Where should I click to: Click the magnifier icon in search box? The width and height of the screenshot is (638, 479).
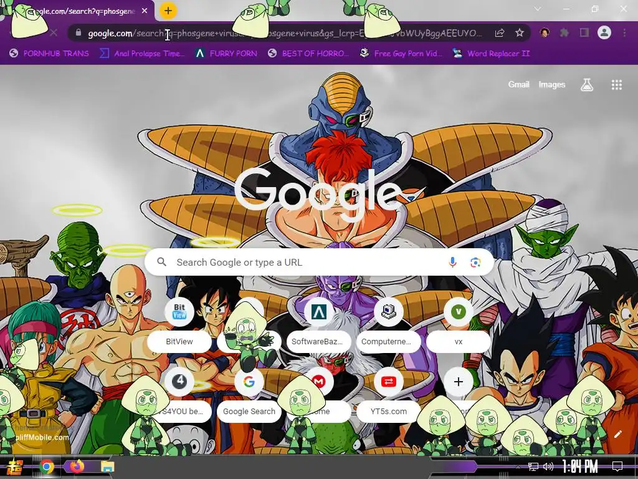coord(162,262)
